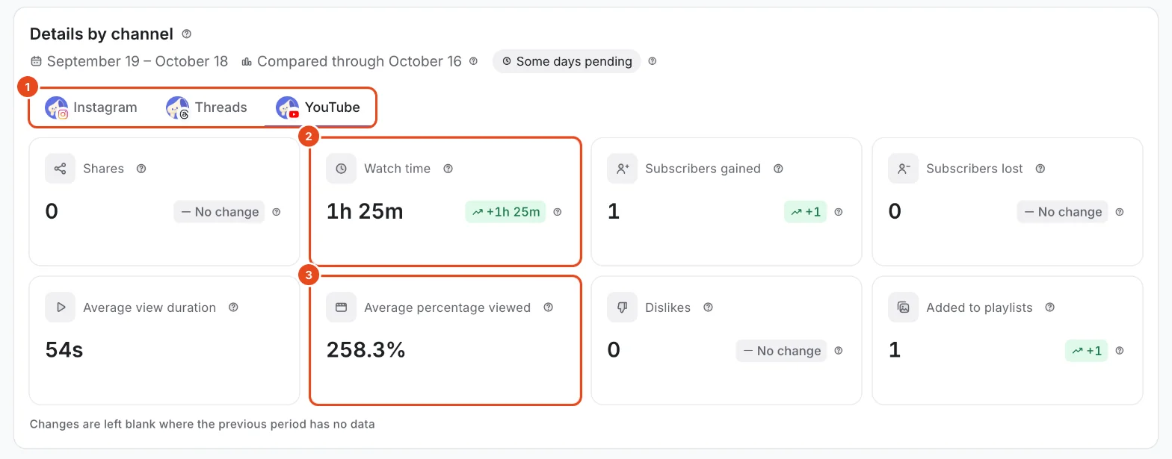Image resolution: width=1172 pixels, height=459 pixels.
Task: Open help icon beside Shares No change badge
Action: click(x=277, y=212)
